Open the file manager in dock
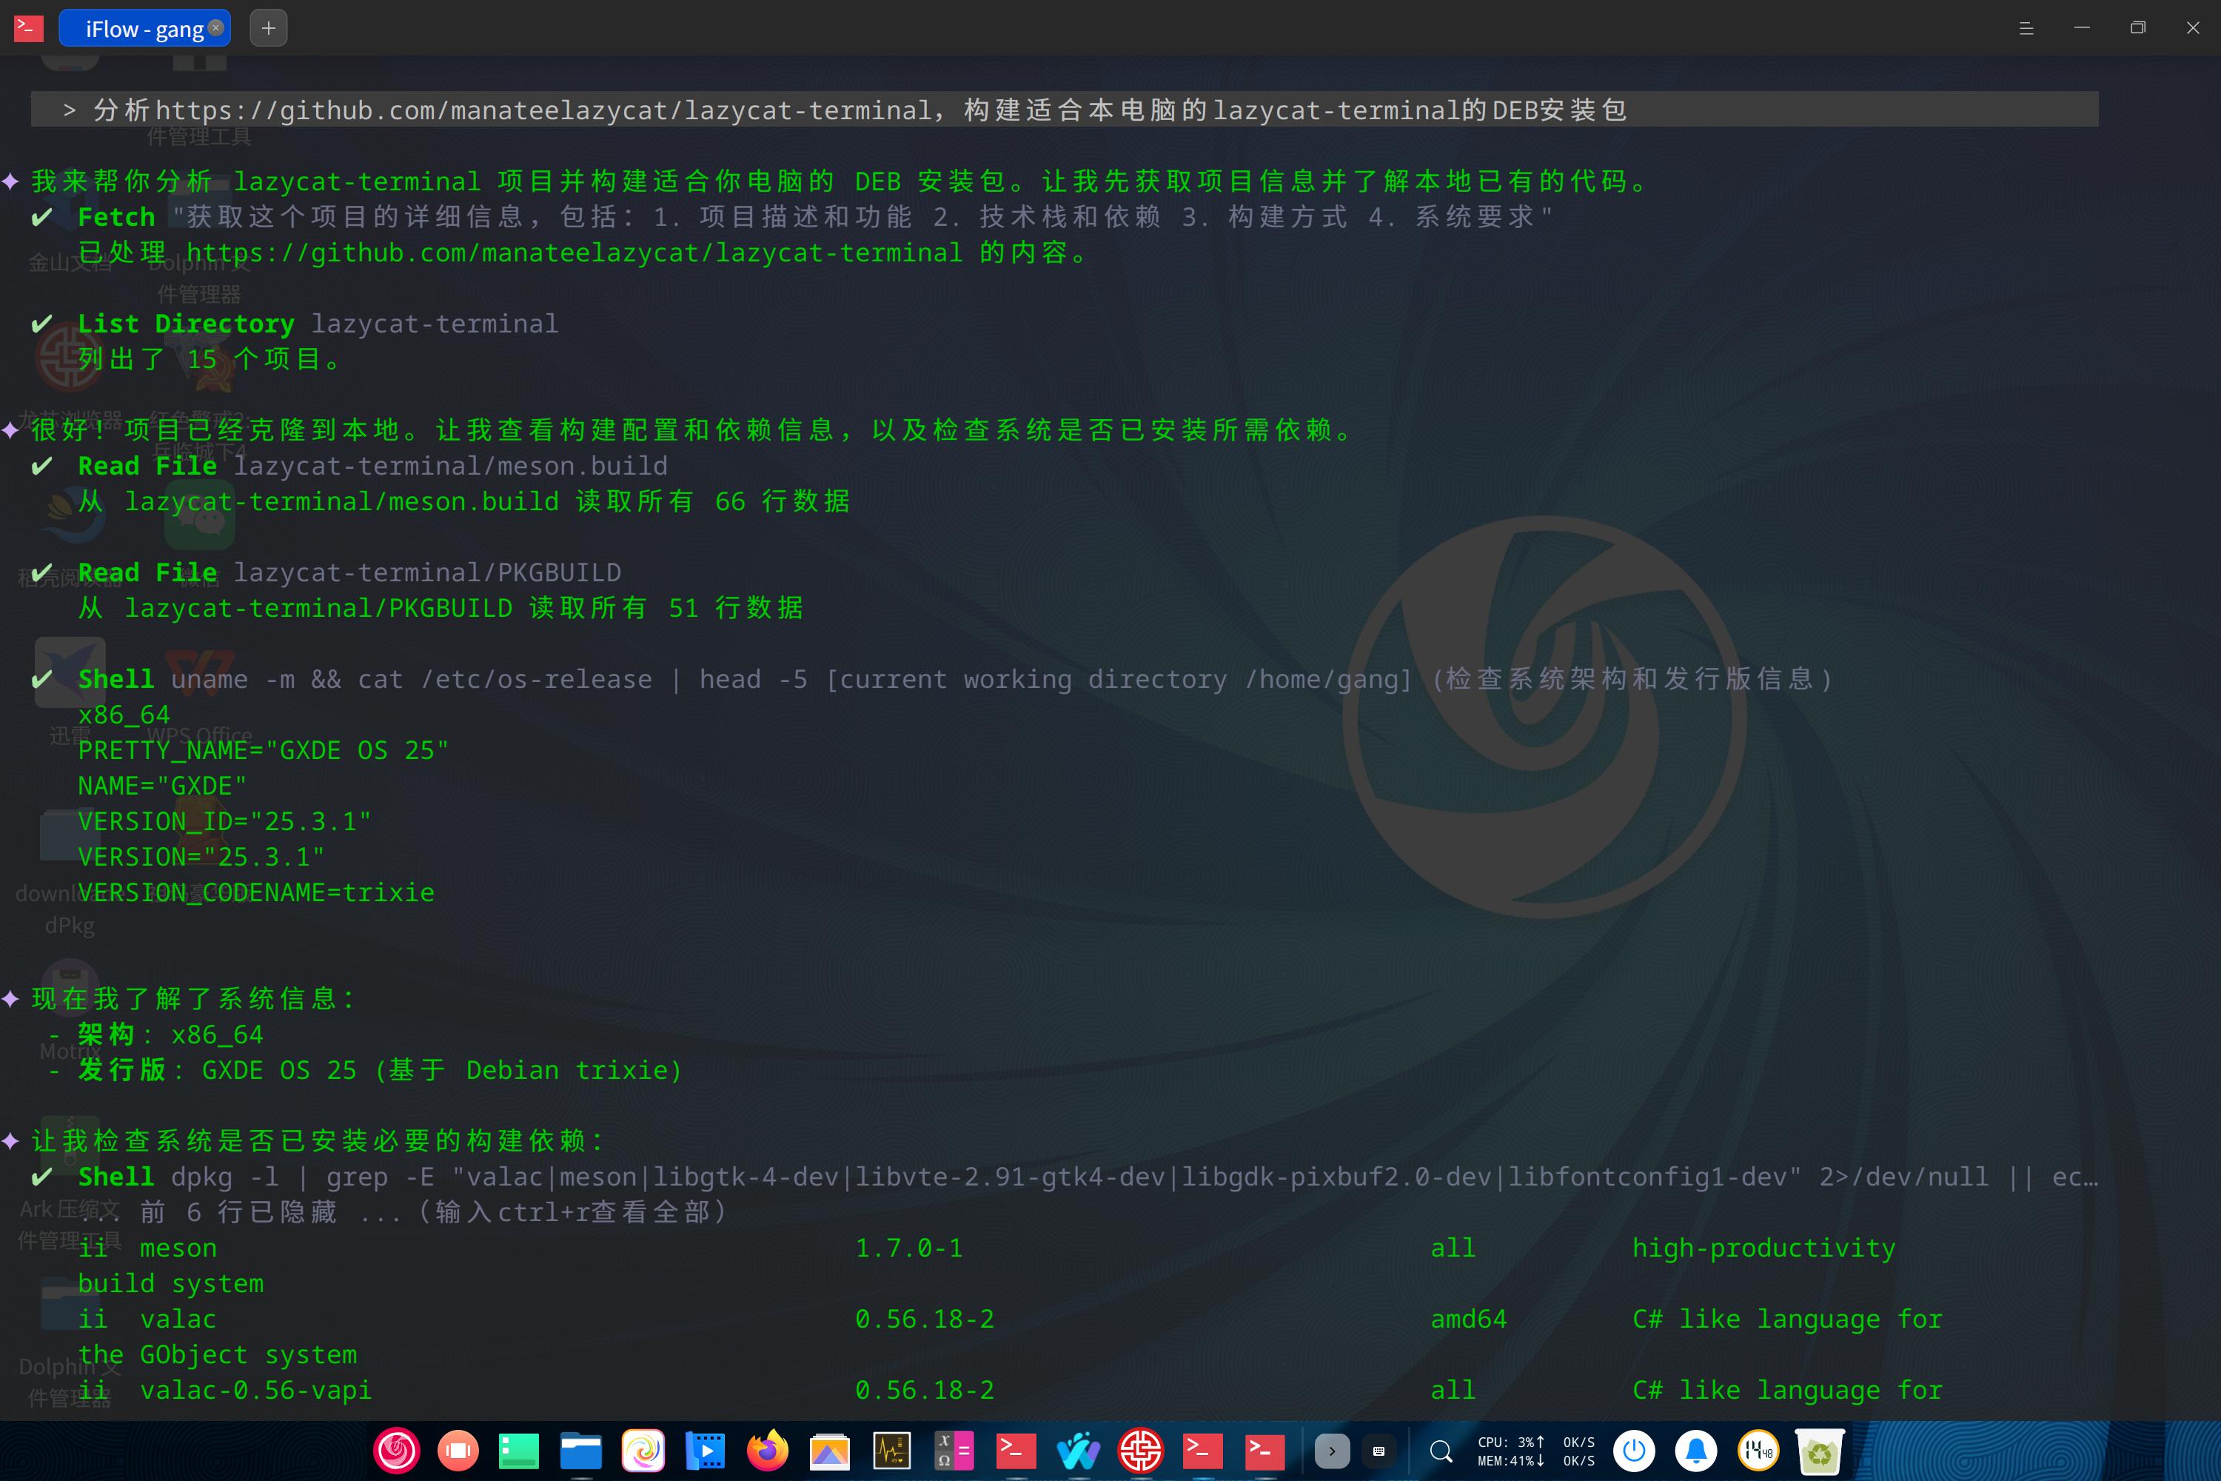This screenshot has width=2221, height=1481. [x=580, y=1451]
